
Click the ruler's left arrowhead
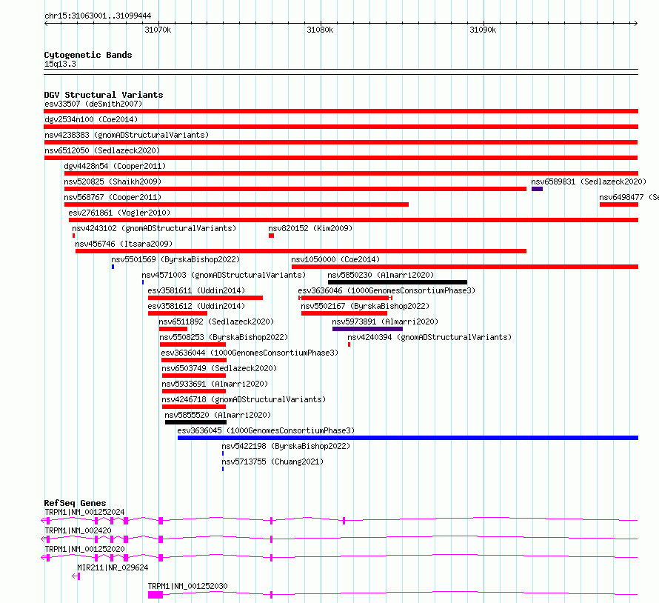46,24
